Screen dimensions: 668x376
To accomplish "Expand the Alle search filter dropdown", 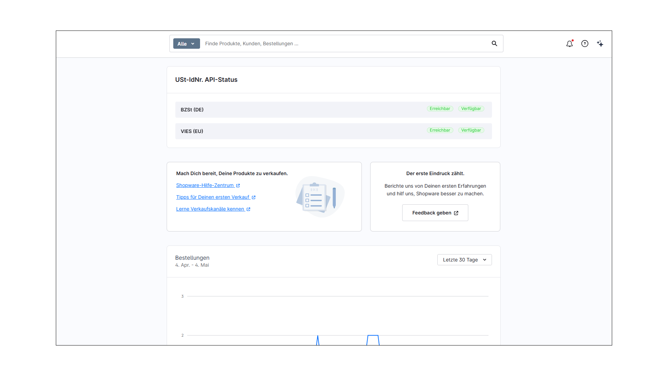I will (186, 44).
